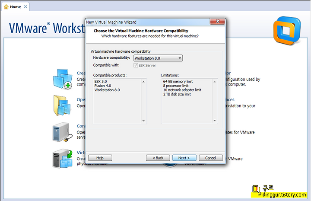Close the Home tab with its X
This screenshot has height=201, width=311.
25,6
